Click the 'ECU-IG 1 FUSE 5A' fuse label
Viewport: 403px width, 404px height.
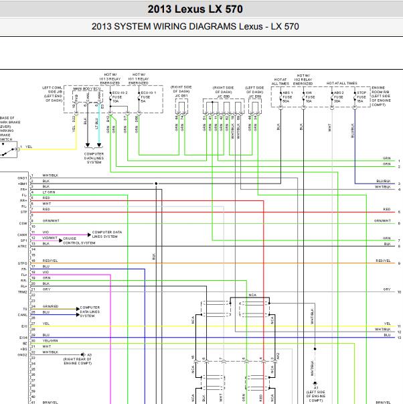[148, 97]
